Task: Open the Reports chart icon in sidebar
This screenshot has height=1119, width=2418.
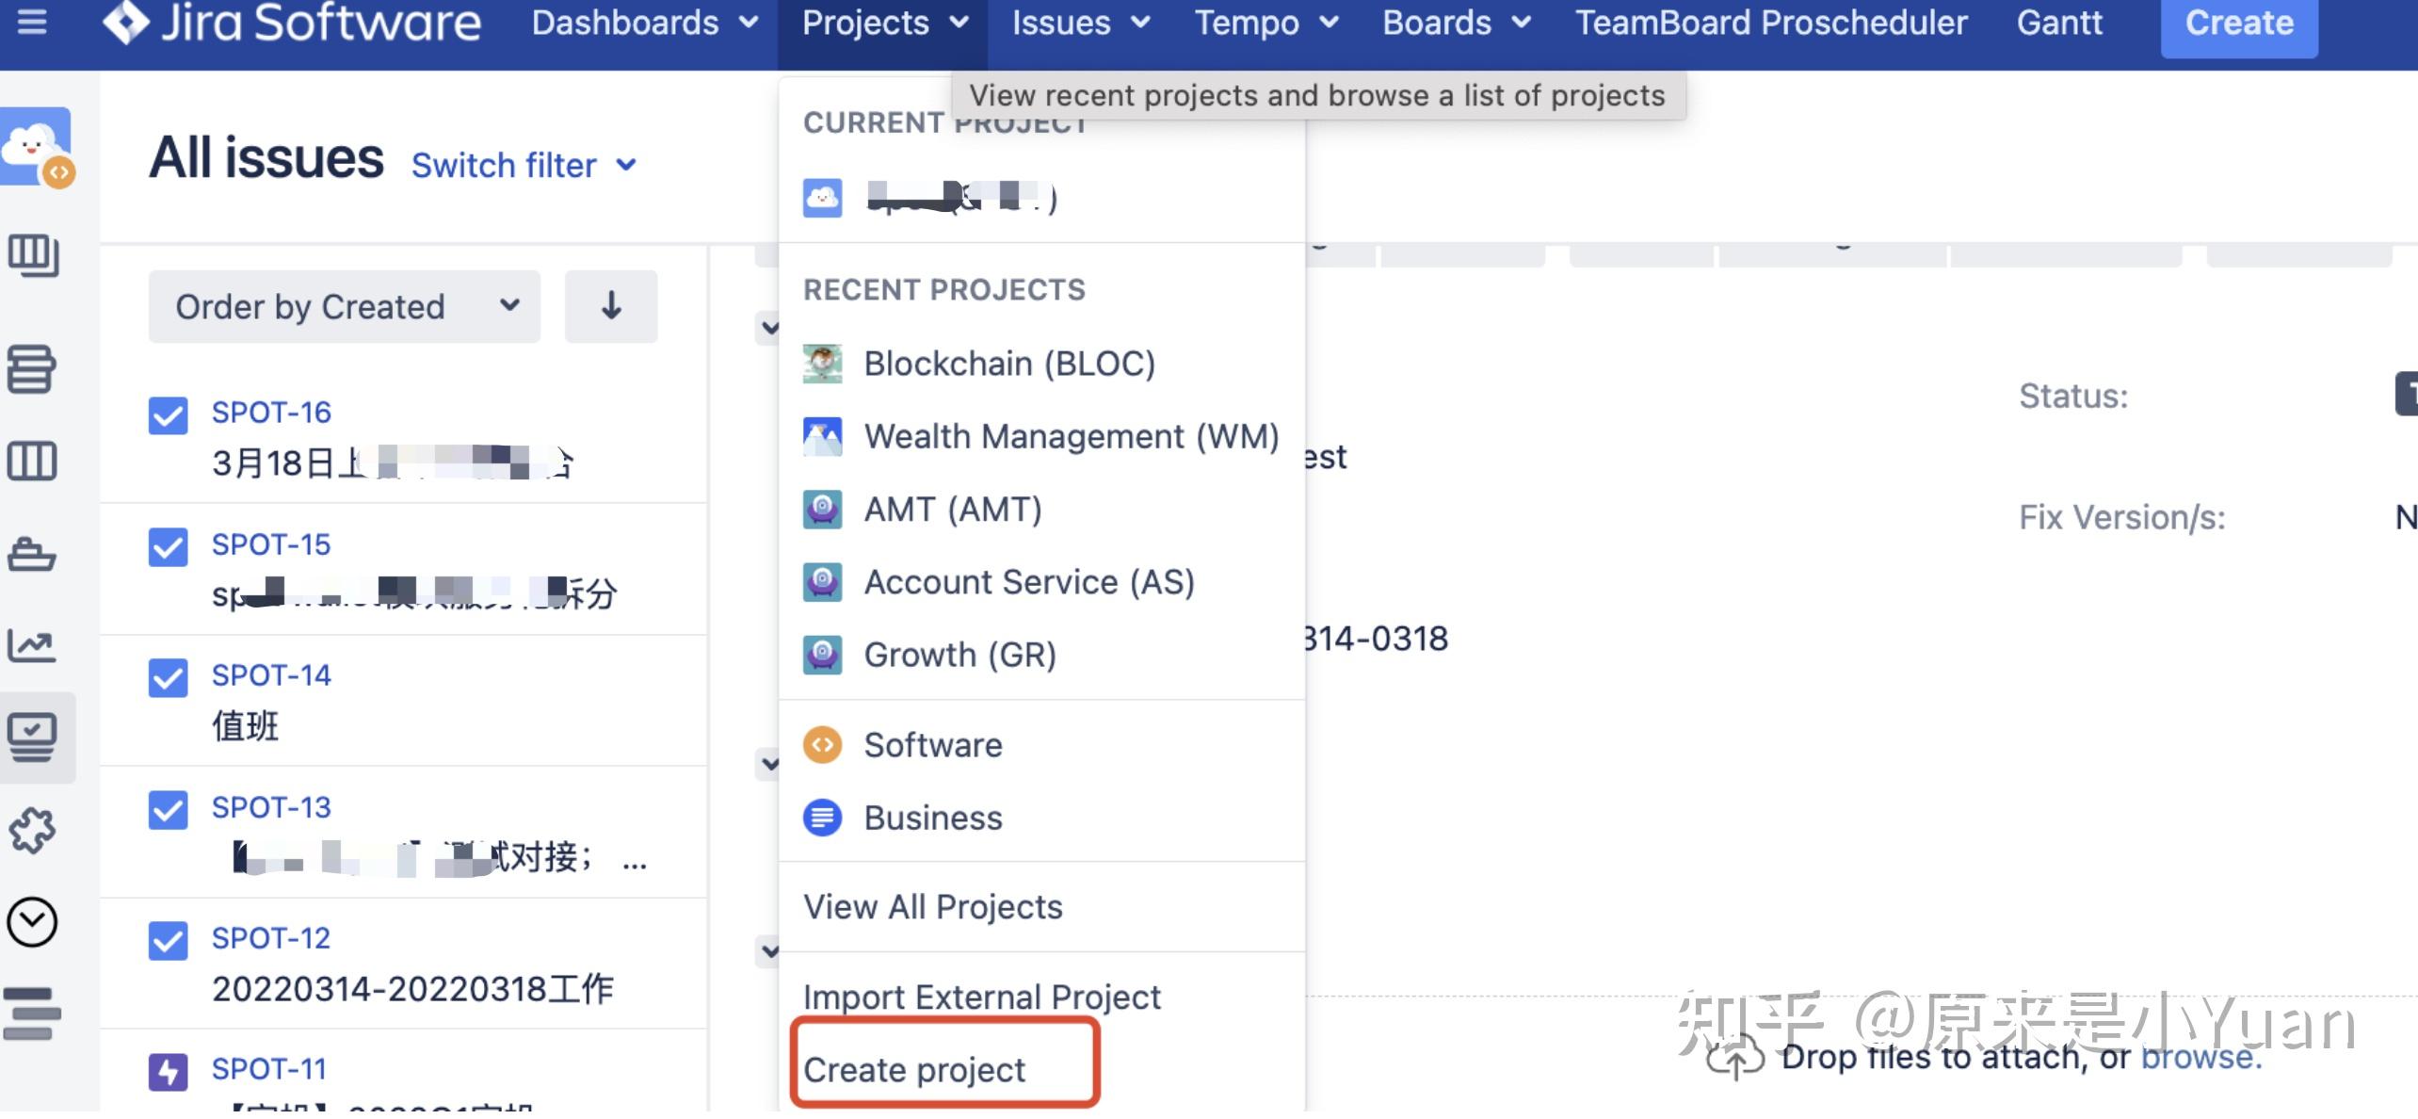Action: (x=32, y=645)
